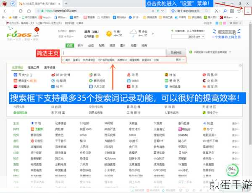Viewport: 252px width, 193px height.
Task: Open the youtube link in video row
Action: pos(183,135)
